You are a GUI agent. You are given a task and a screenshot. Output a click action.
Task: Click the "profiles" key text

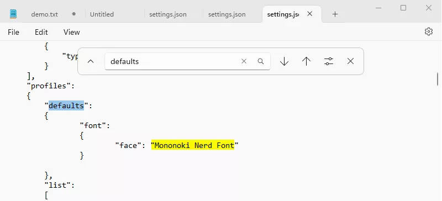point(49,86)
